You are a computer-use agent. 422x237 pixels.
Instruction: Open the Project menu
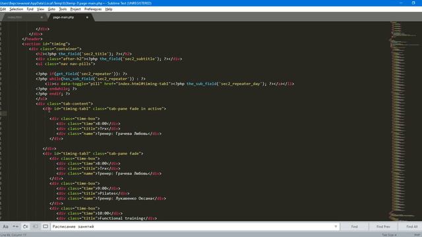pyautogui.click(x=75, y=9)
